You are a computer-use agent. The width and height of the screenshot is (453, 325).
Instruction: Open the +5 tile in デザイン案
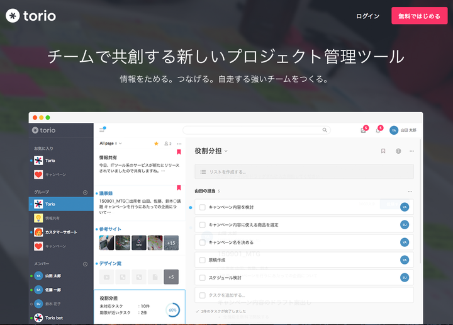click(x=171, y=277)
